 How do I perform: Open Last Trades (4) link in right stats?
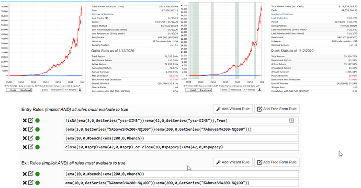(279, 18)
